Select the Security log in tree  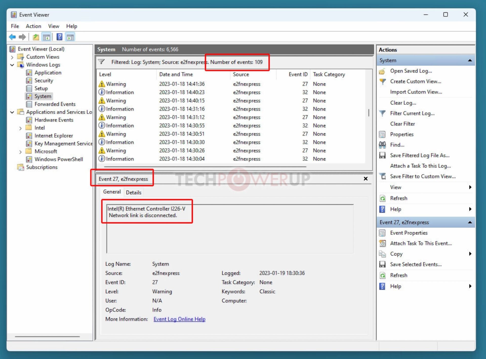[44, 81]
